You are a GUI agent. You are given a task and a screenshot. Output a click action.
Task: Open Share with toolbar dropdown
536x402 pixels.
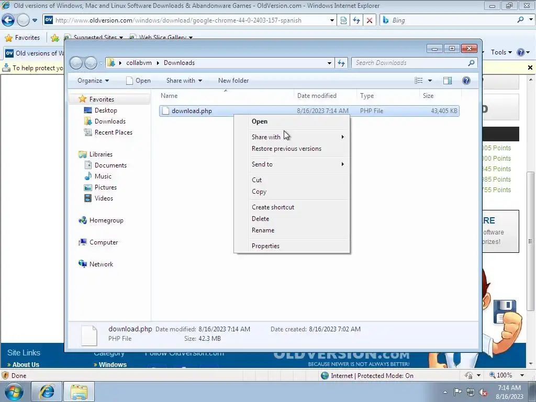[184, 81]
